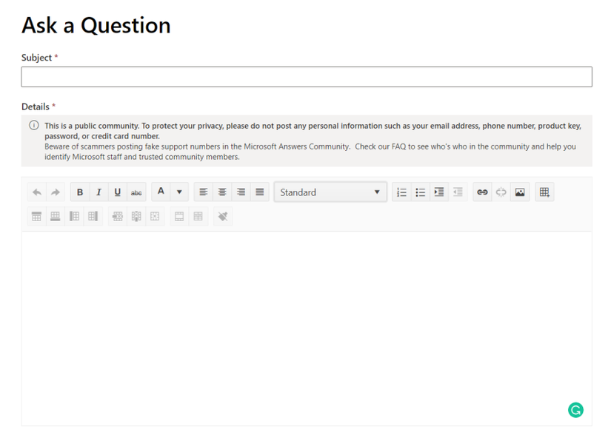Insert an image into the details
611x429 pixels.
pos(520,192)
